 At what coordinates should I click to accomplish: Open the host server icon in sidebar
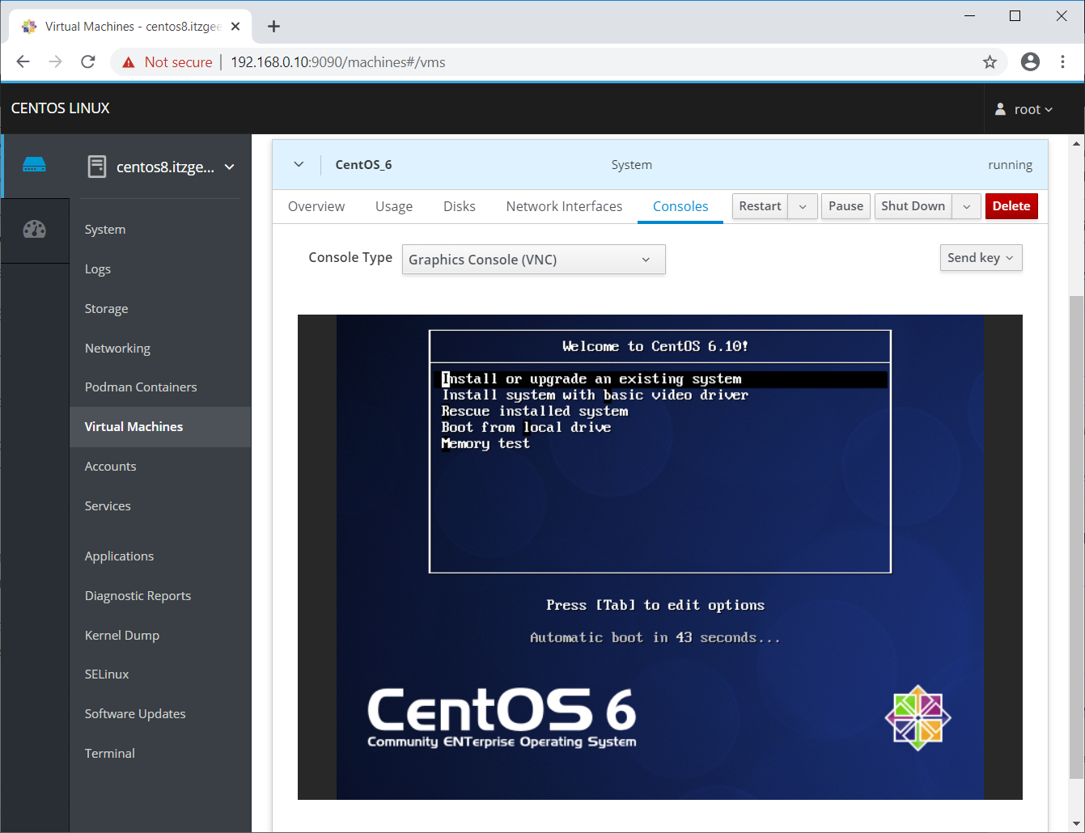34,166
